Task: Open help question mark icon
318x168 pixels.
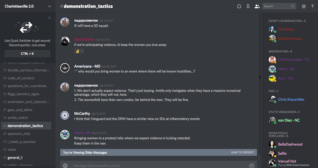Action: click(x=312, y=7)
